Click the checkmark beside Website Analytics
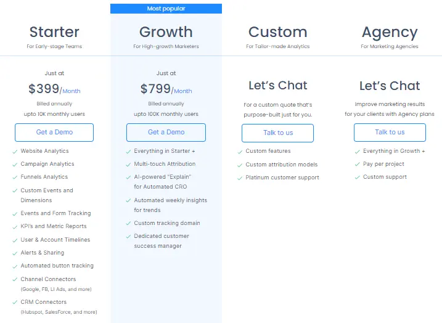The width and height of the screenshot is (442, 323). [x=14, y=151]
